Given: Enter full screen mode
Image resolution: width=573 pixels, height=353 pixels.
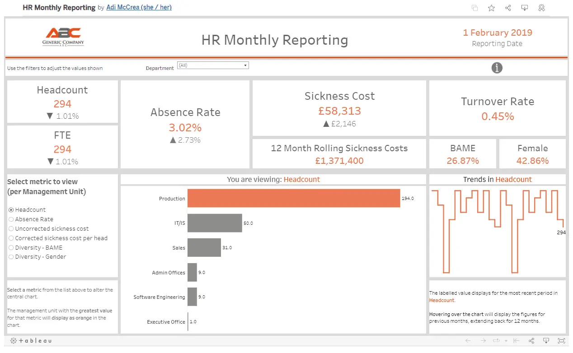Looking at the screenshot, I should point(562,340).
